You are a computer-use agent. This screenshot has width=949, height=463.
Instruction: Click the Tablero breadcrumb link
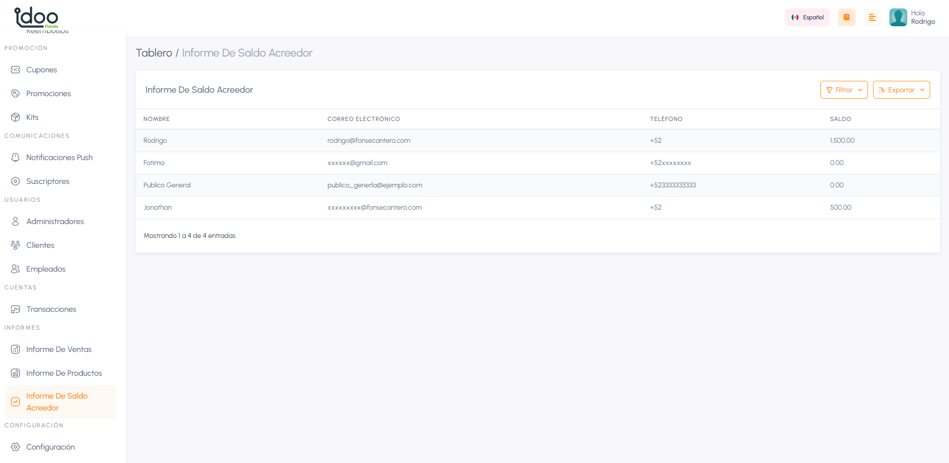154,53
